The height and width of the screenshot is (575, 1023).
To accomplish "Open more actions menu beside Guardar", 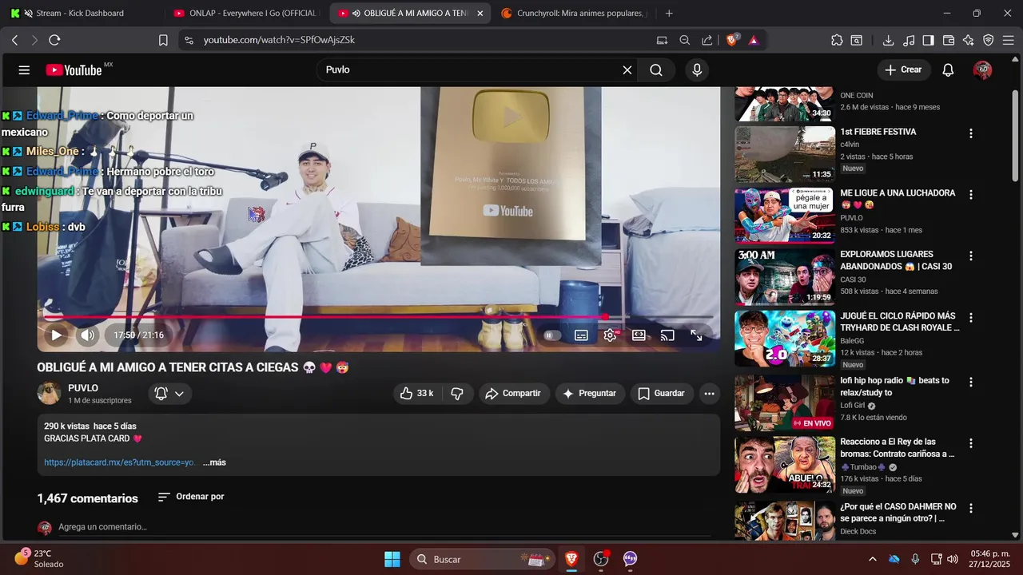I will [709, 393].
